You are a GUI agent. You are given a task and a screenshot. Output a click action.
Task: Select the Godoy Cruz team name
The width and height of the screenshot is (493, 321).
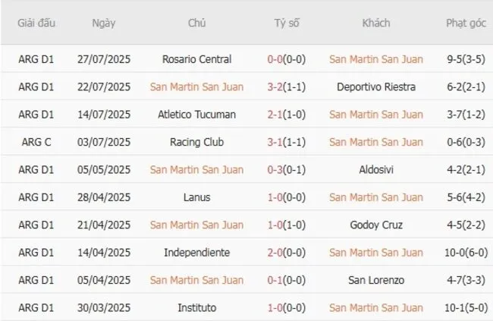376,225
